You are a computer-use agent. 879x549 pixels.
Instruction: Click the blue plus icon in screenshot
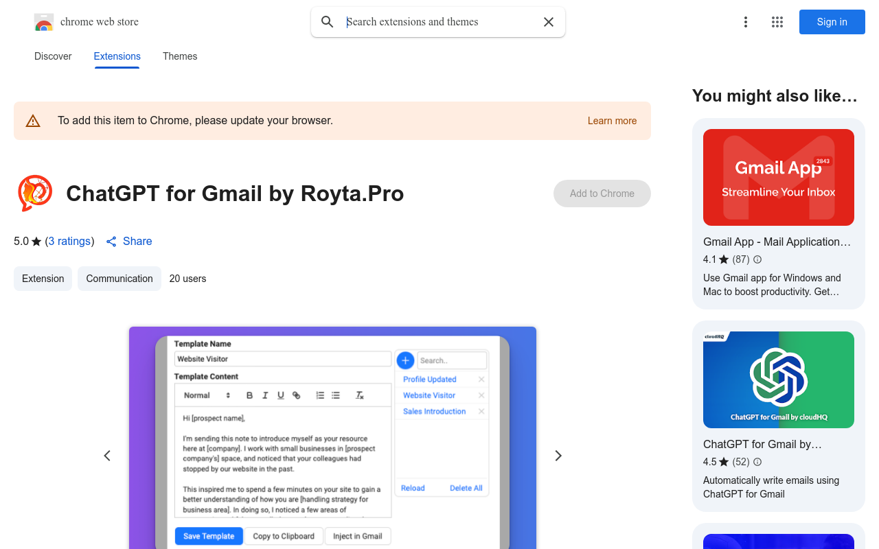[405, 360]
